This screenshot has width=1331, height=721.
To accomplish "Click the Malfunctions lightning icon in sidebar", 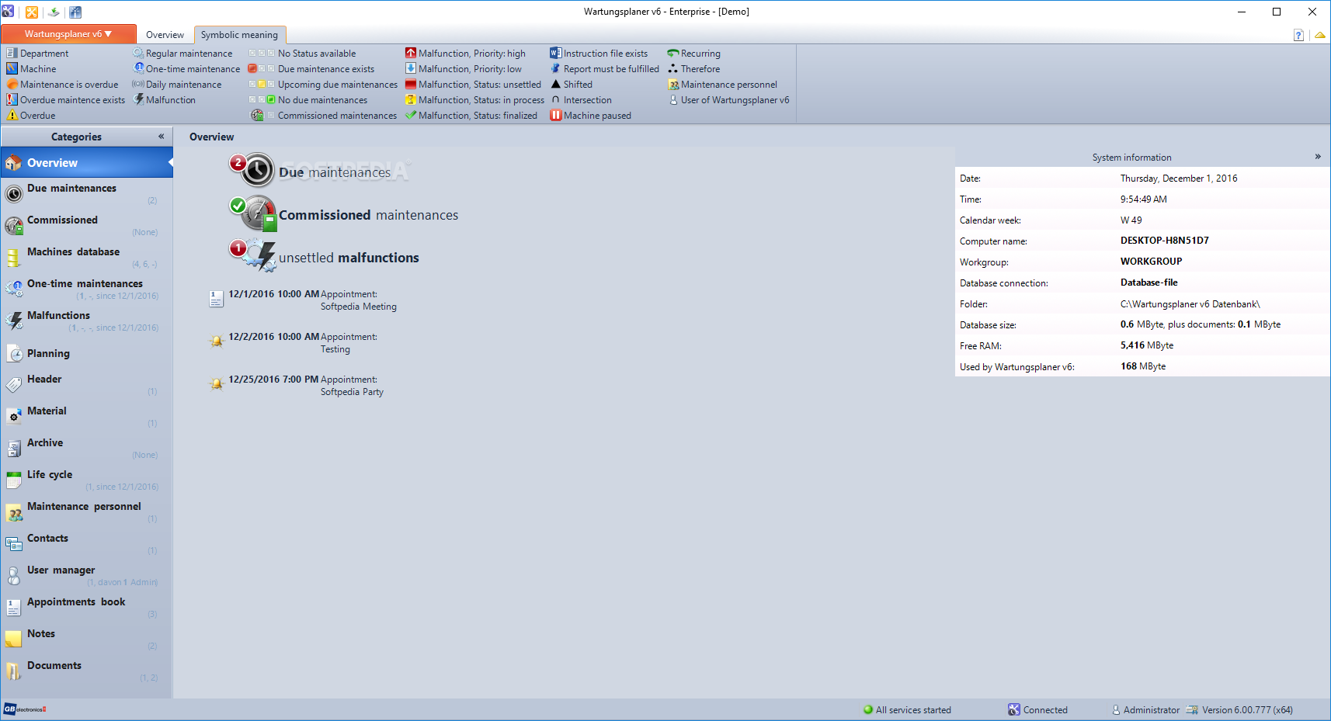I will click(x=14, y=321).
